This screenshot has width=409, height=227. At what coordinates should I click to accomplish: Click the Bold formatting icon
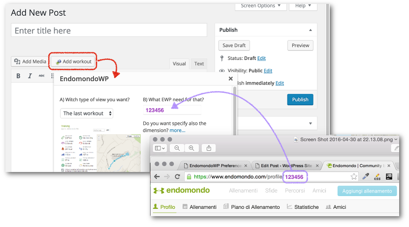coord(18,76)
